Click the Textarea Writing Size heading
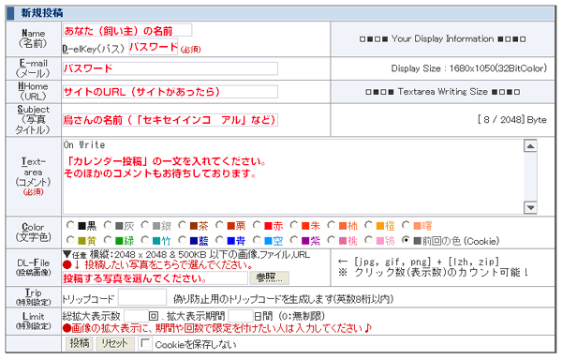562x360 pixels. point(443,92)
